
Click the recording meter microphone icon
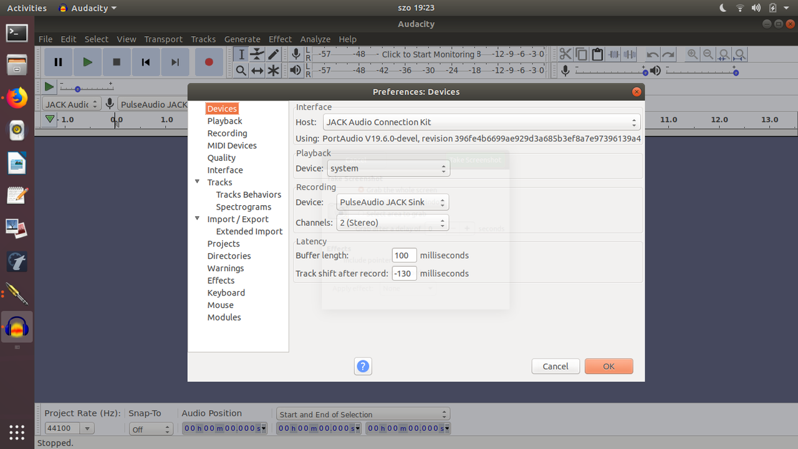pos(296,54)
